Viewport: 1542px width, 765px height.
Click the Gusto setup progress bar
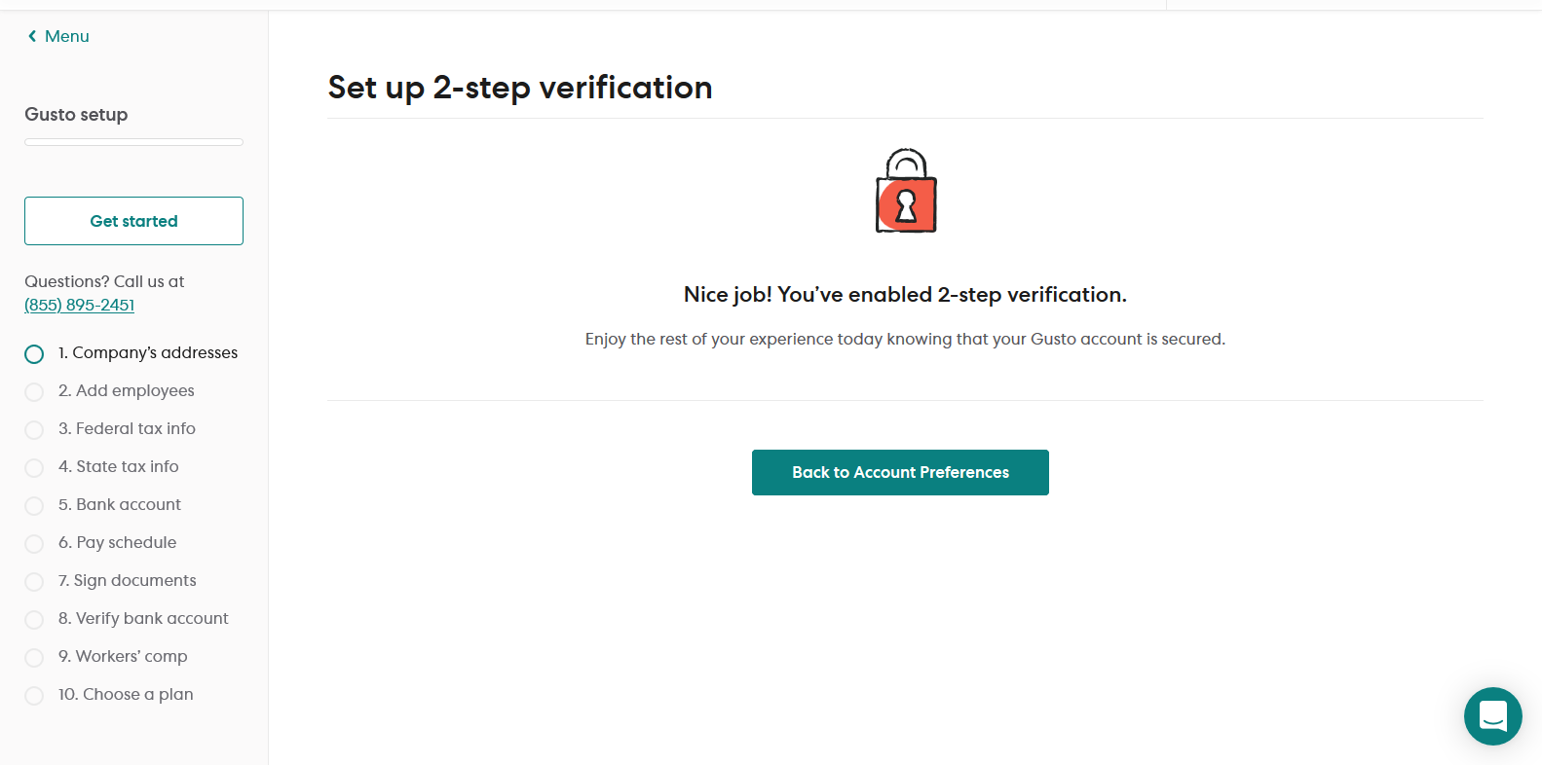click(x=133, y=142)
